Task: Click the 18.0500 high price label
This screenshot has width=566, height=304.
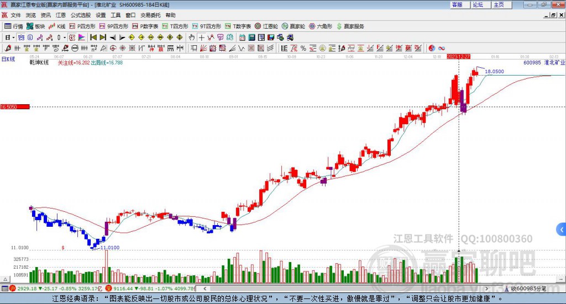Action: pyautogui.click(x=494, y=71)
